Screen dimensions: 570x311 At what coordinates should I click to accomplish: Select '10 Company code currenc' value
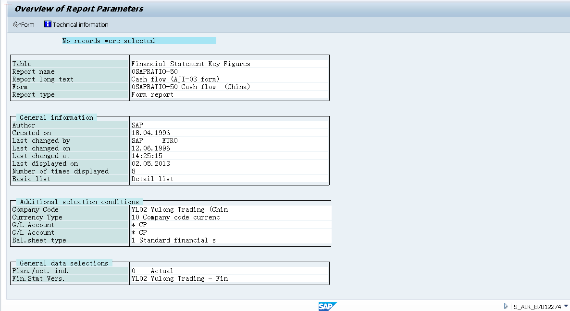[x=175, y=217]
